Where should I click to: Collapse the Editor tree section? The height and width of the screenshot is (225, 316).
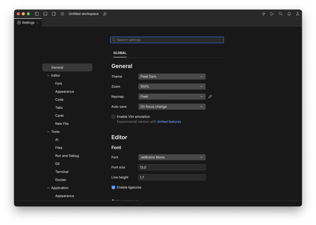pyautogui.click(x=48, y=76)
